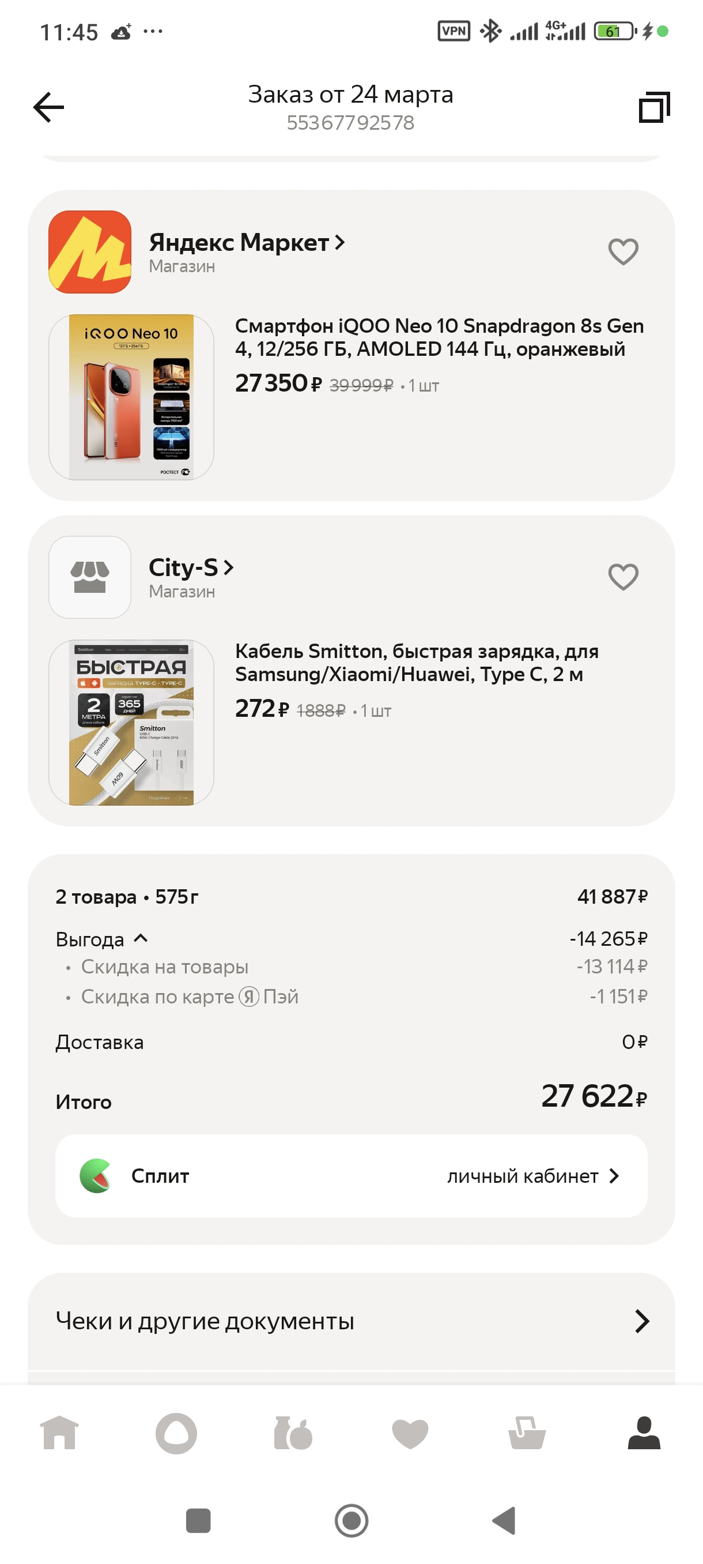Go to Home tab in bottom navigation
This screenshot has height=1564, width=703.
(x=59, y=1433)
